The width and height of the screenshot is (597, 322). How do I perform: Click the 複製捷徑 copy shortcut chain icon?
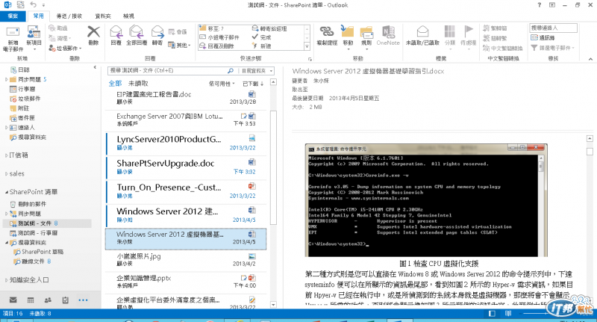tap(327, 31)
